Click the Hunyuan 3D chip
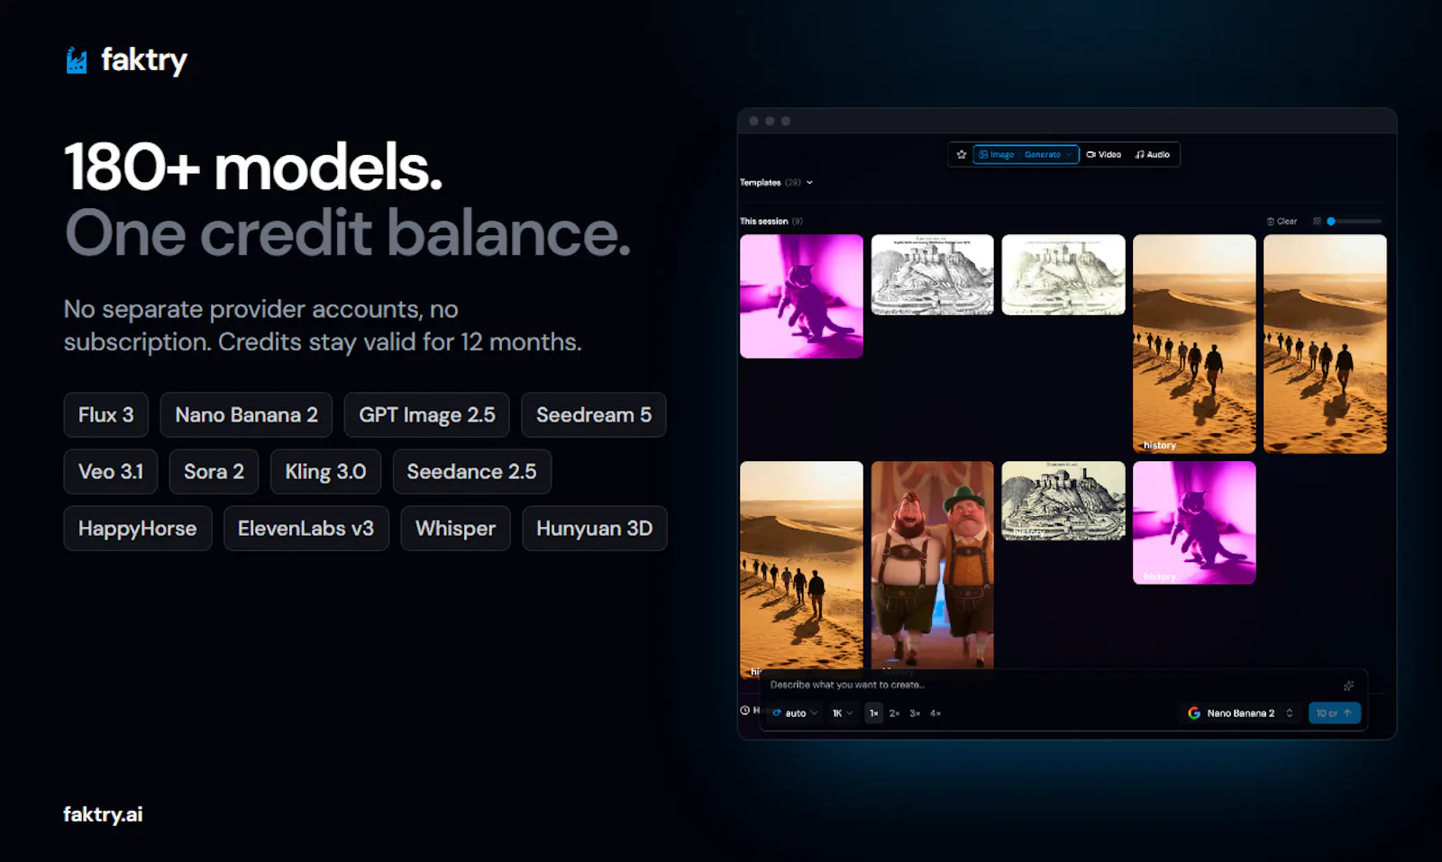 pos(594,529)
